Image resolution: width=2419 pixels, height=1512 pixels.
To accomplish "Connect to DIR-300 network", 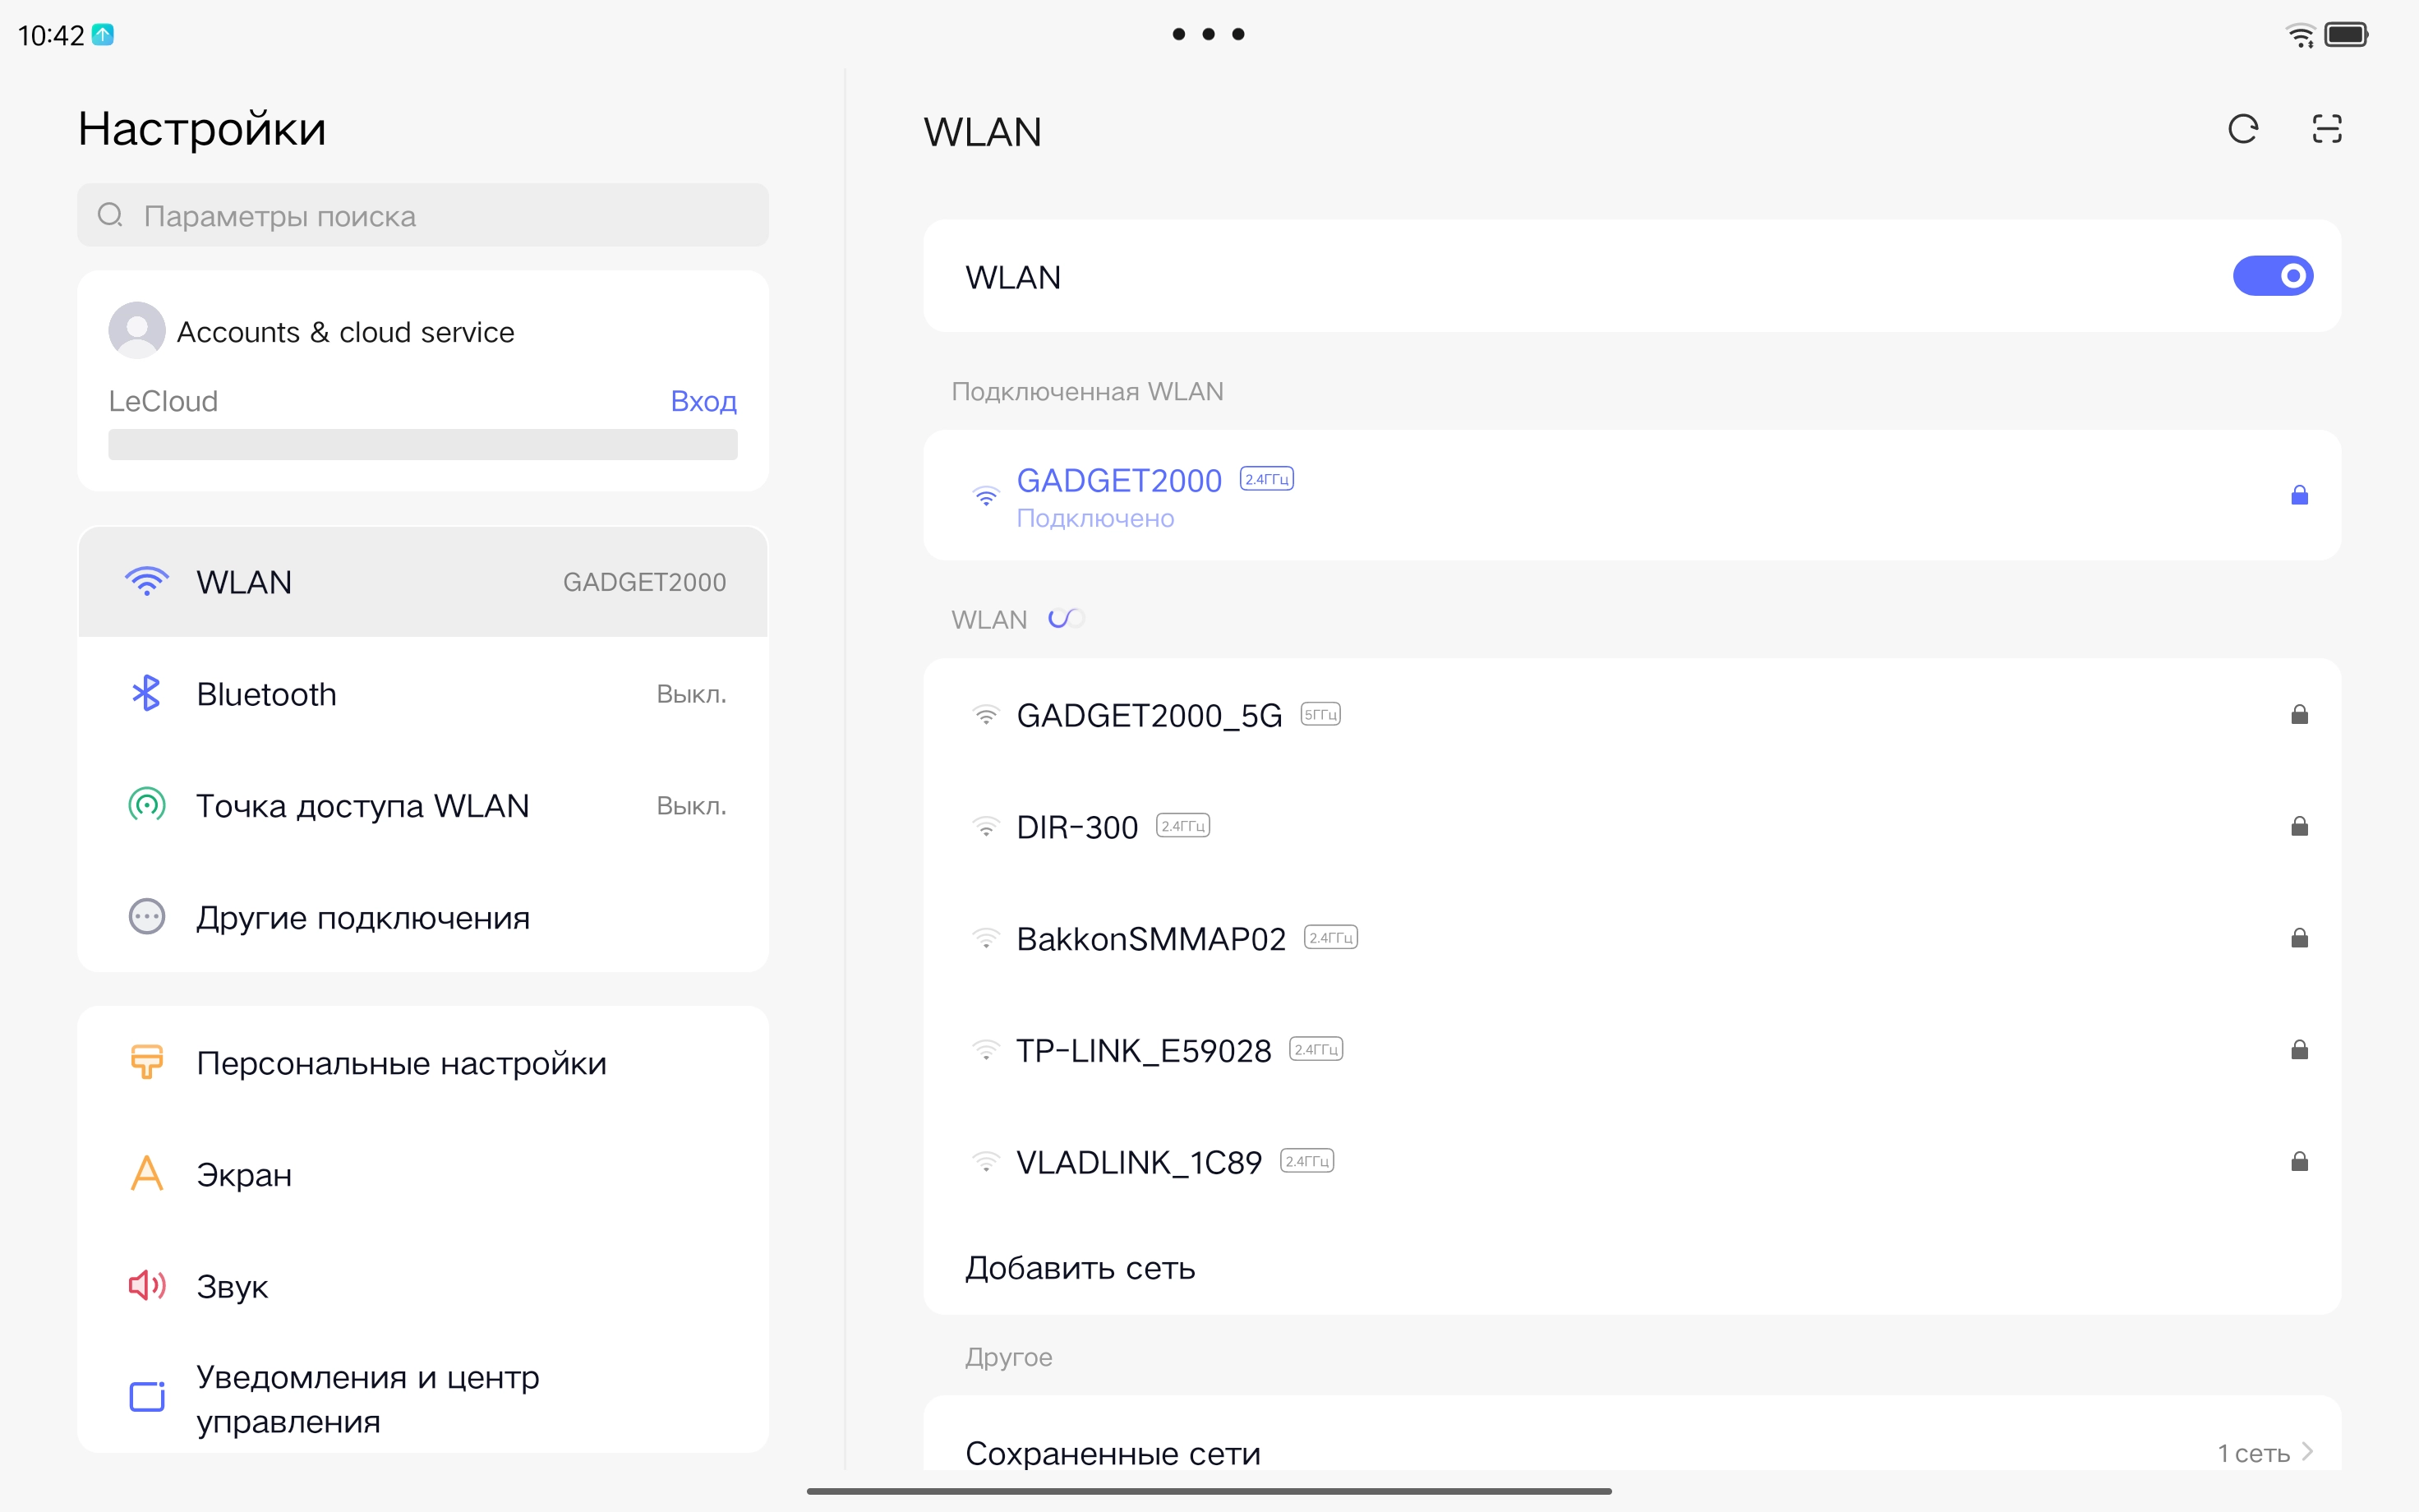I will (x=1631, y=827).
